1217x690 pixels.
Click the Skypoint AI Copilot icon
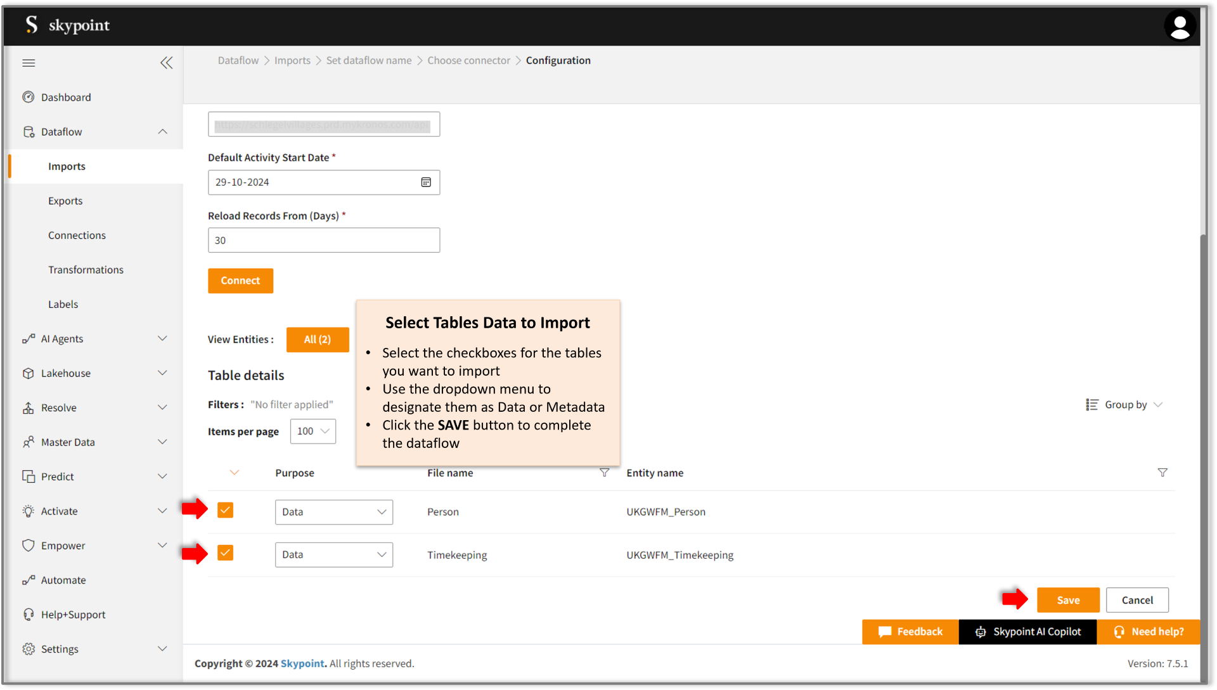(x=981, y=632)
